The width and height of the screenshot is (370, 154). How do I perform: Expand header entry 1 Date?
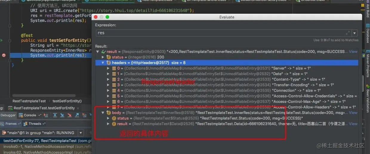click(108, 74)
